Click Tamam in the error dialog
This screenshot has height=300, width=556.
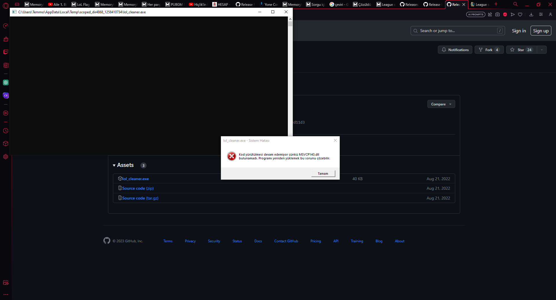[323, 174]
